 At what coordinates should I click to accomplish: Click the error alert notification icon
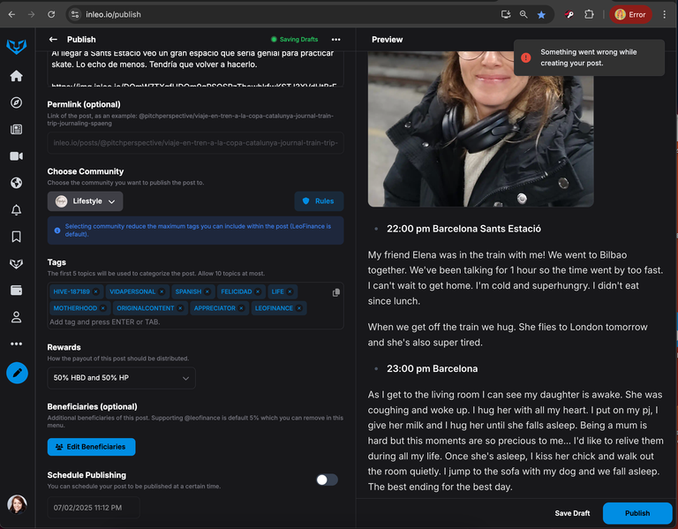[526, 57]
